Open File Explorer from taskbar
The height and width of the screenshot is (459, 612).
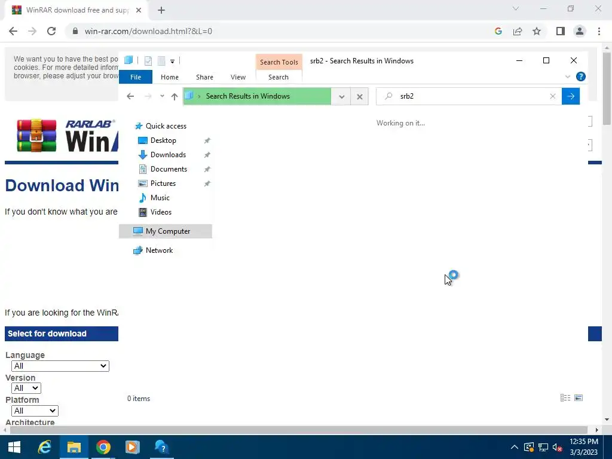[74, 447]
